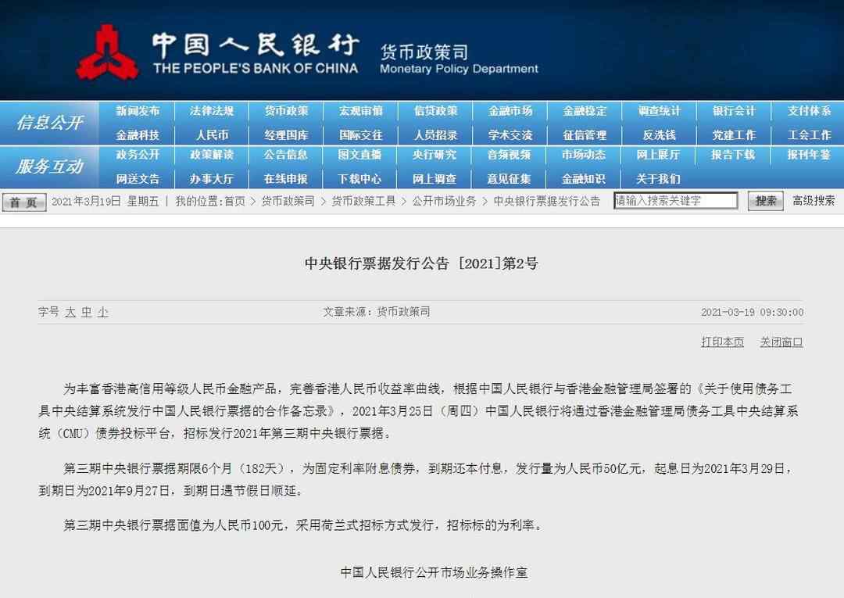Open 人员招录 page
Screen dimensions: 844x598
point(435,134)
